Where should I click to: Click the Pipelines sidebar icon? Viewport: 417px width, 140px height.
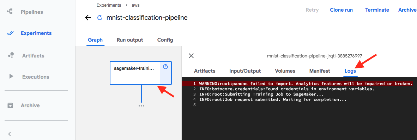pyautogui.click(x=10, y=12)
